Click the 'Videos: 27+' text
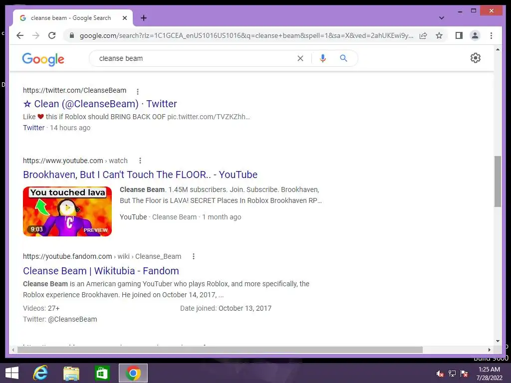The width and height of the screenshot is (511, 383). pyautogui.click(x=41, y=308)
